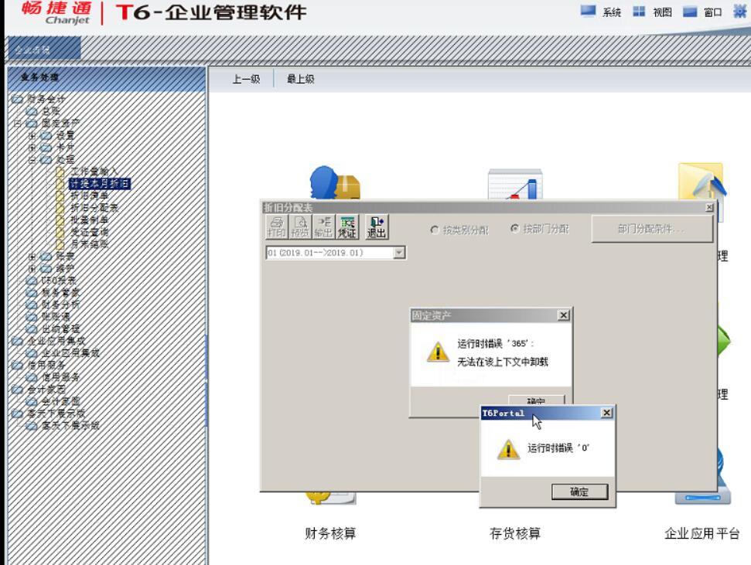Click 确定 in the 固定资产 error dialog
The width and height of the screenshot is (751, 565).
537,400
